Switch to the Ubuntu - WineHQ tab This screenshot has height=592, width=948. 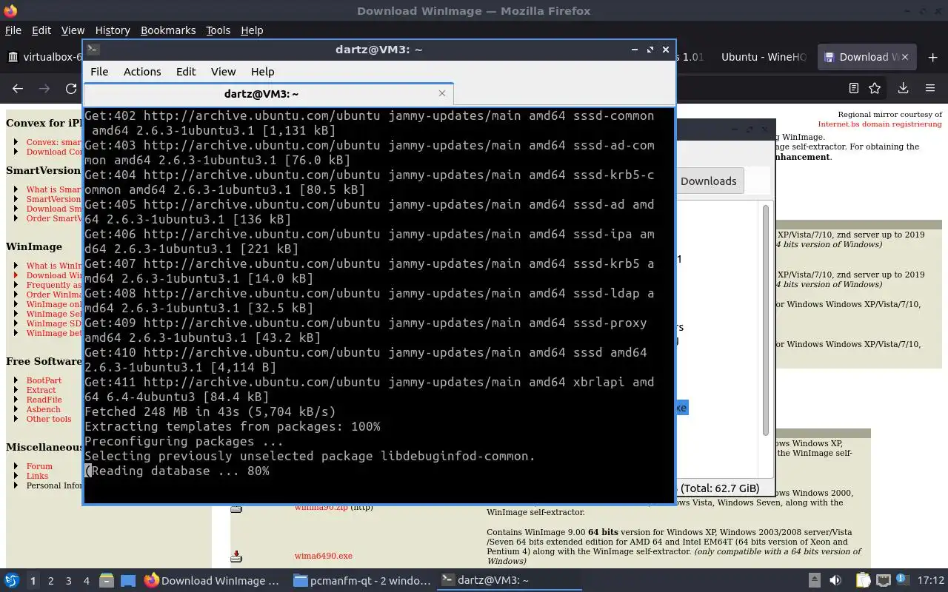pos(763,57)
